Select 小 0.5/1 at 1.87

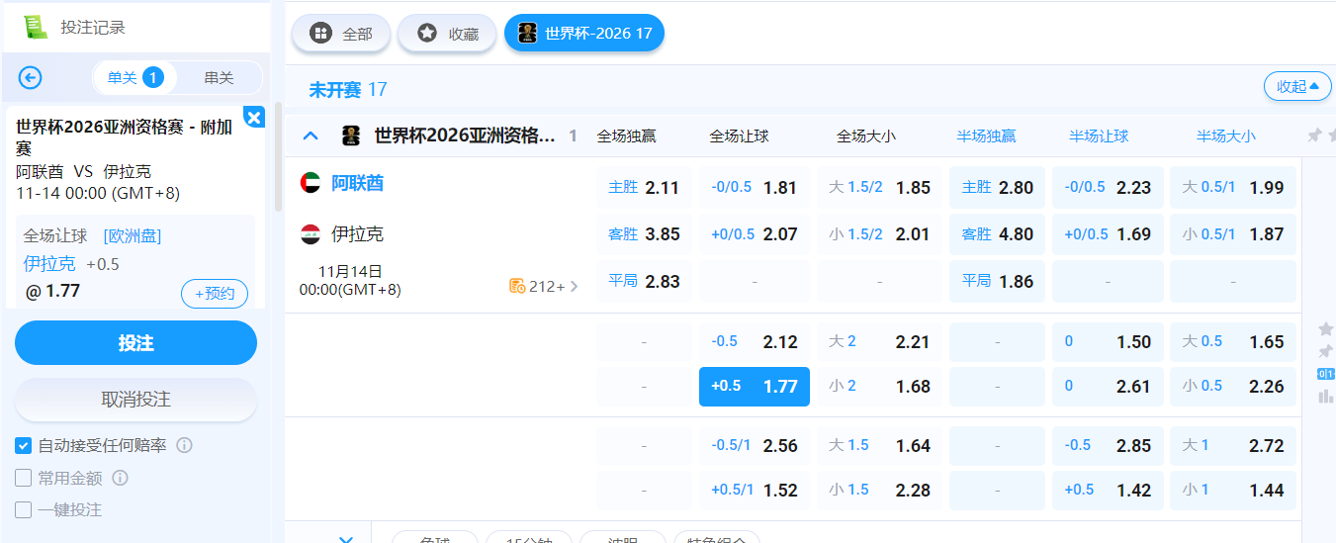coord(1233,234)
